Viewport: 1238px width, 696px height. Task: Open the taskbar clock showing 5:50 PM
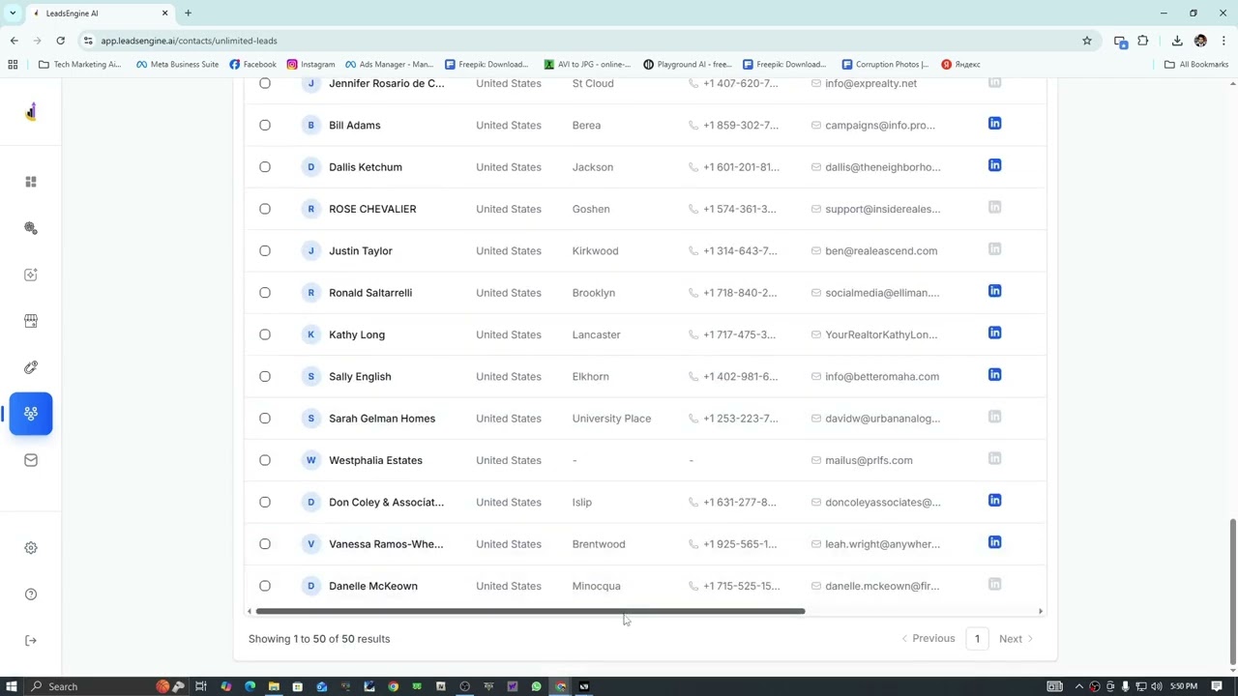[1184, 686]
